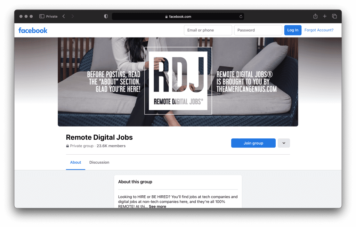This screenshot has width=356, height=227.
Task: Click the Join group button
Action: [x=253, y=143]
